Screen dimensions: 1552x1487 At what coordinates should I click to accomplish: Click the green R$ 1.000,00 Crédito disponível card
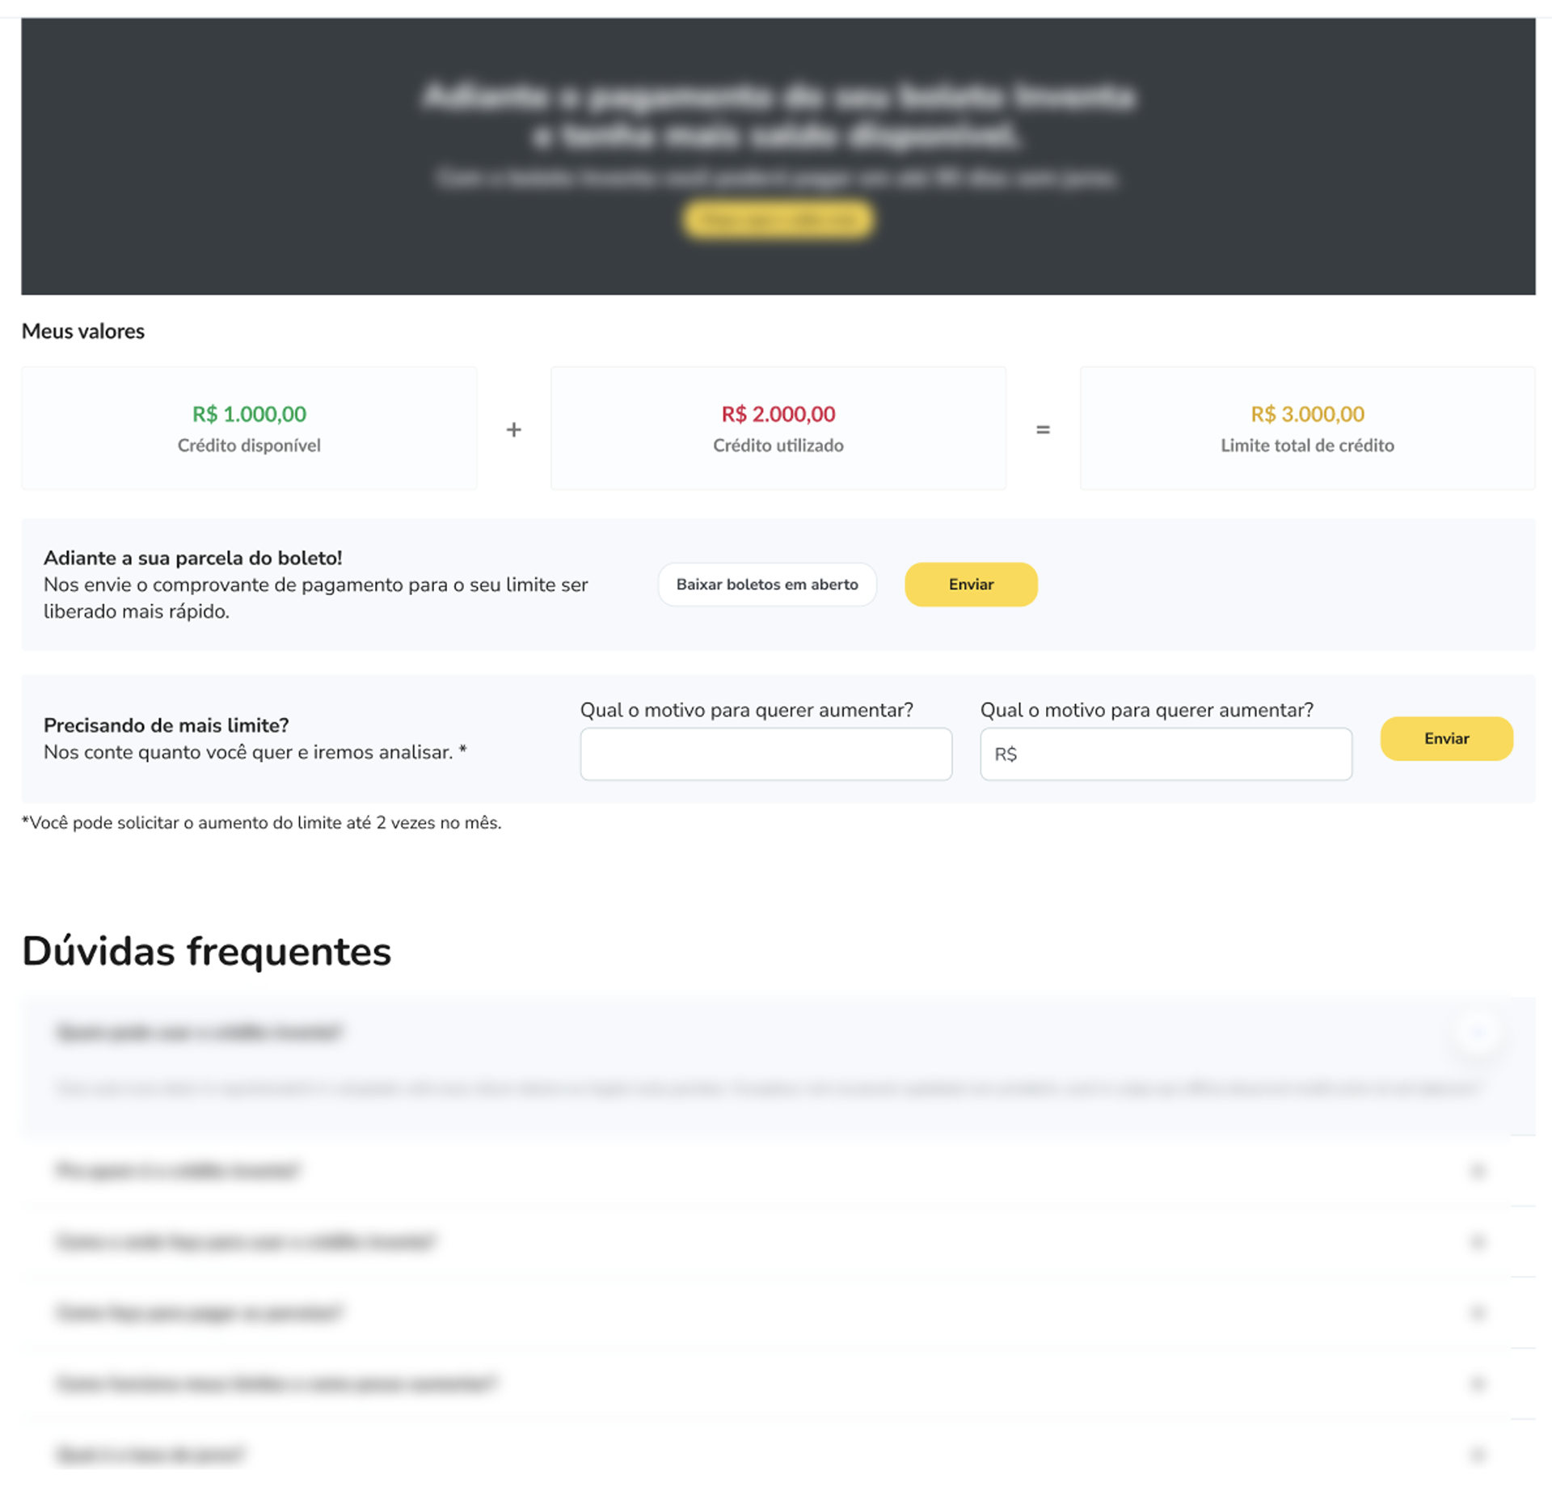click(249, 428)
